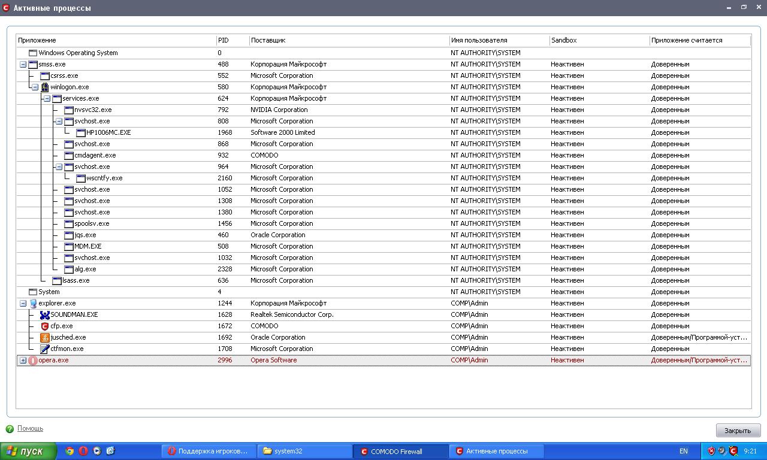Click the EN language indicator
Image resolution: width=767 pixels, height=460 pixels.
pos(684,451)
